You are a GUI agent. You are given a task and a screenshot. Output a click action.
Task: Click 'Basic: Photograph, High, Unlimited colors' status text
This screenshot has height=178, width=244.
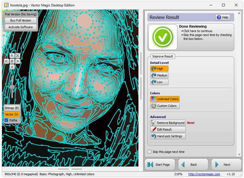point(67,174)
